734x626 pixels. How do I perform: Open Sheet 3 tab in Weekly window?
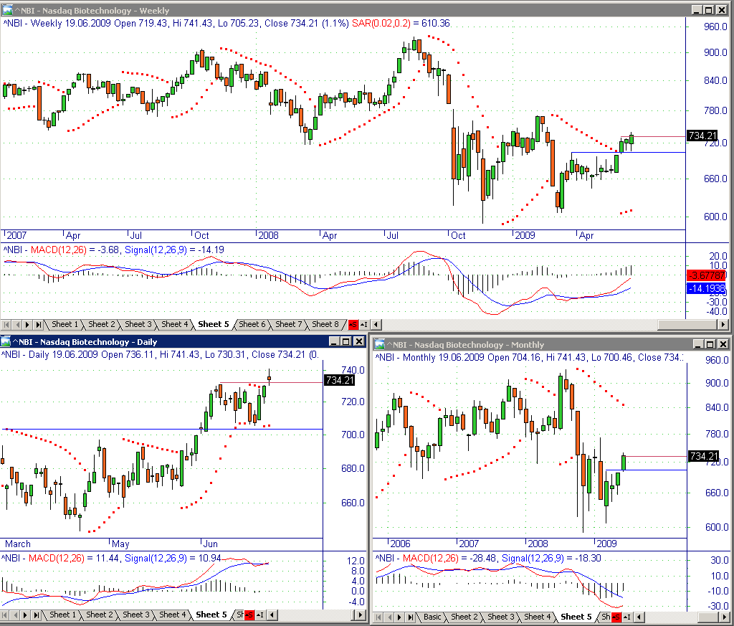[138, 324]
